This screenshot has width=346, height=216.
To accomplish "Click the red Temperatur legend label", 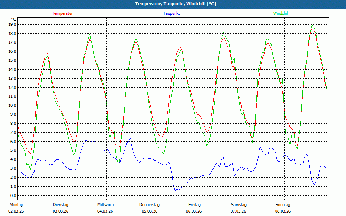I will tap(62, 13).
